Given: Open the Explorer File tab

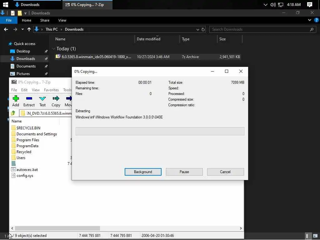Looking at the screenshot, I should (9, 20).
